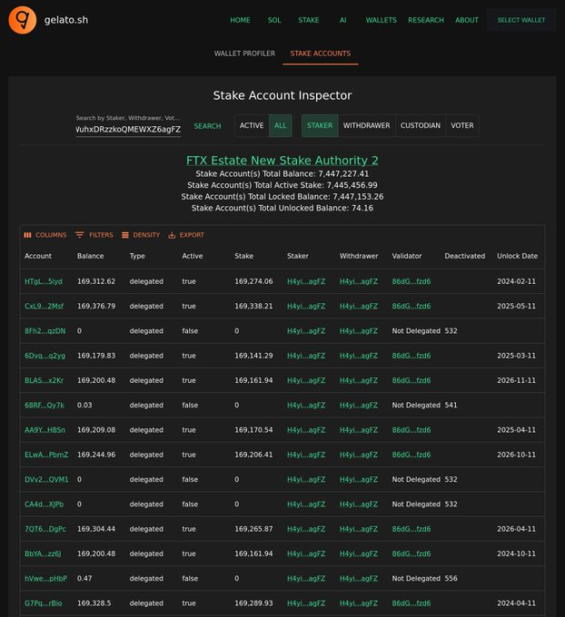The height and width of the screenshot is (617, 565).
Task: Open stake account hVwe...pHbP
Action: click(x=45, y=579)
